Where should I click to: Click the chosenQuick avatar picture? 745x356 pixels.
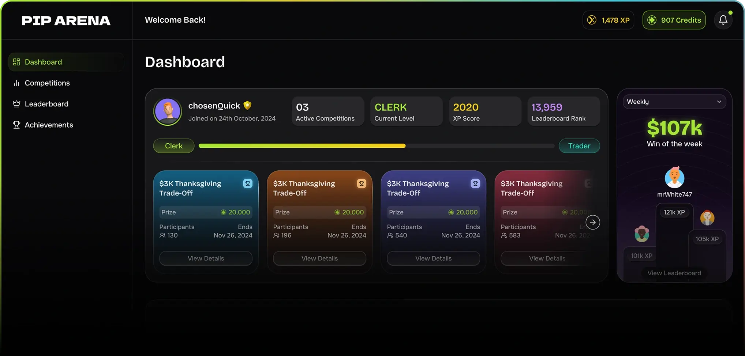point(168,111)
